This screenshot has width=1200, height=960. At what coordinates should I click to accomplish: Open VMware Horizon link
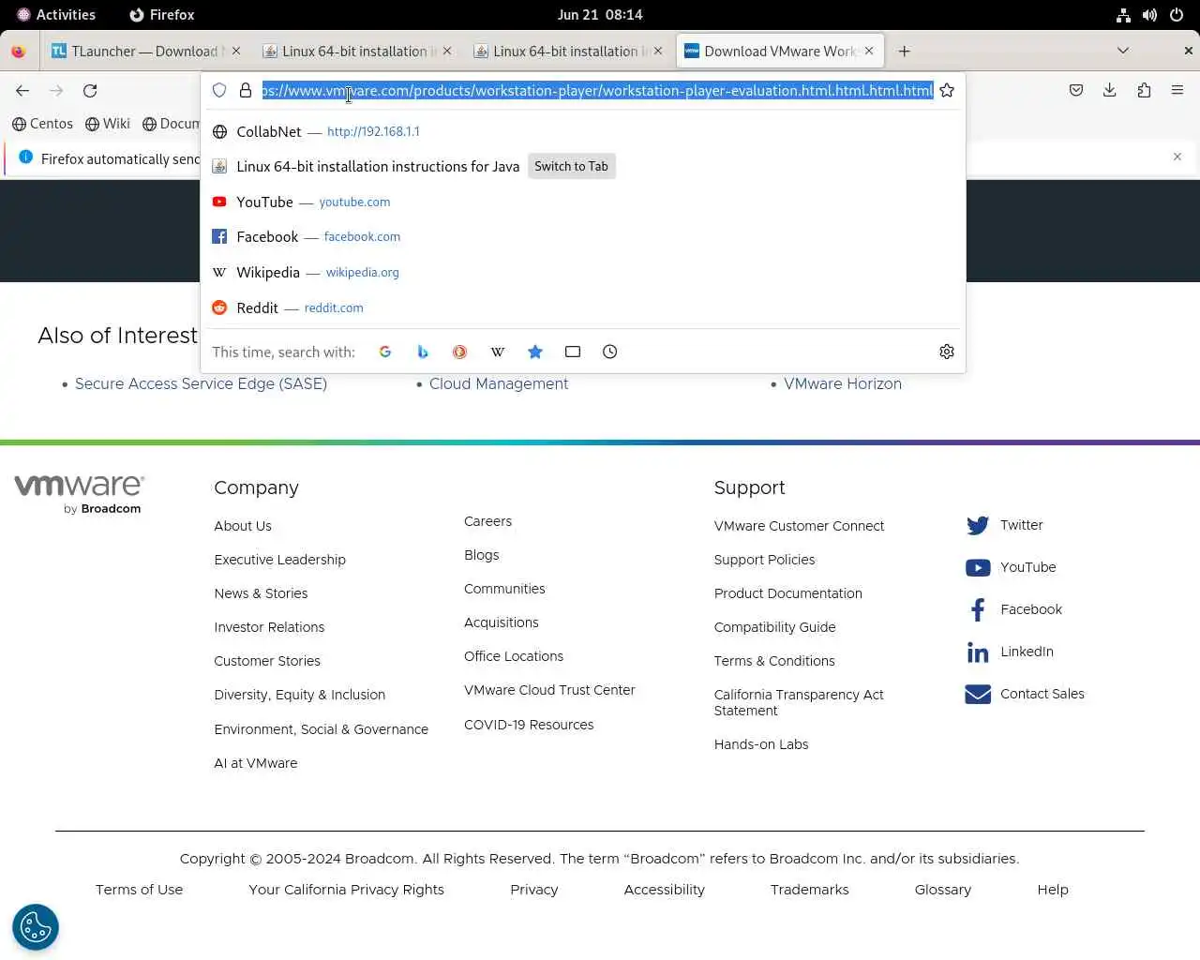coord(843,383)
